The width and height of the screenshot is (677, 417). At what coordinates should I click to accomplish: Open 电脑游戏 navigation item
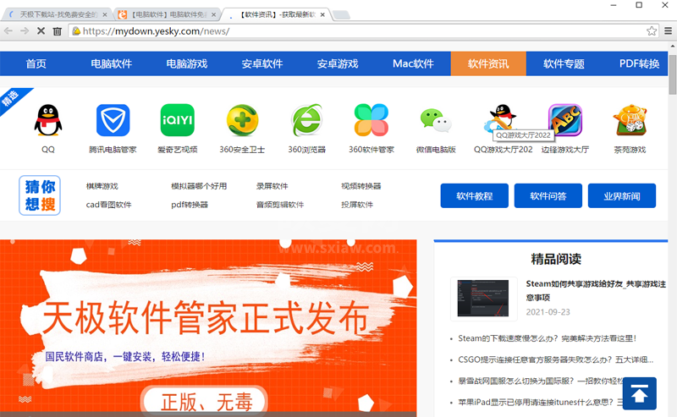coord(187,64)
